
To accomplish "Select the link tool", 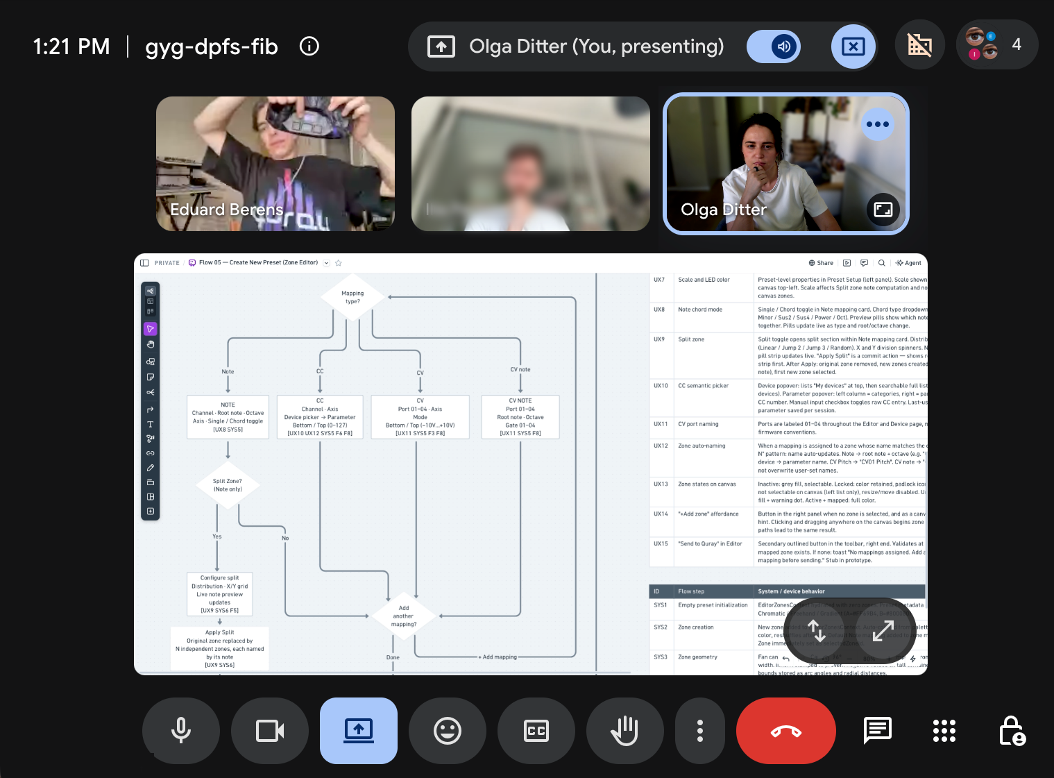I will [151, 453].
